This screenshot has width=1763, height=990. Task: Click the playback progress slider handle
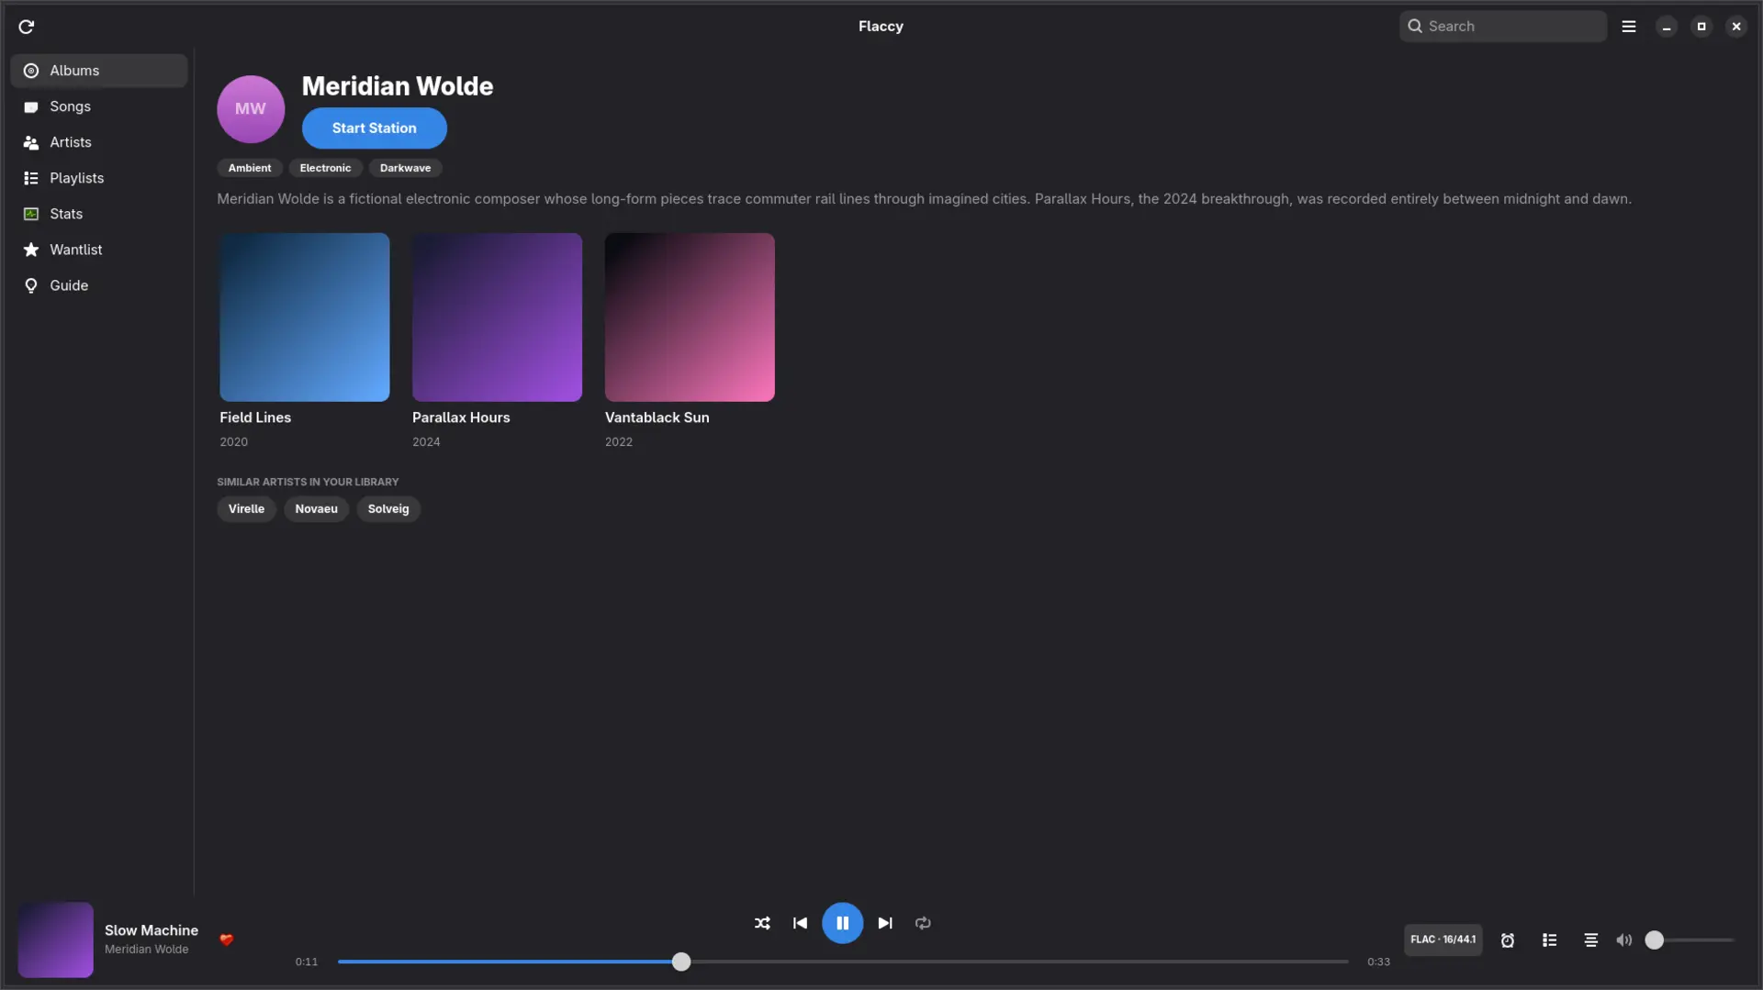tap(681, 962)
